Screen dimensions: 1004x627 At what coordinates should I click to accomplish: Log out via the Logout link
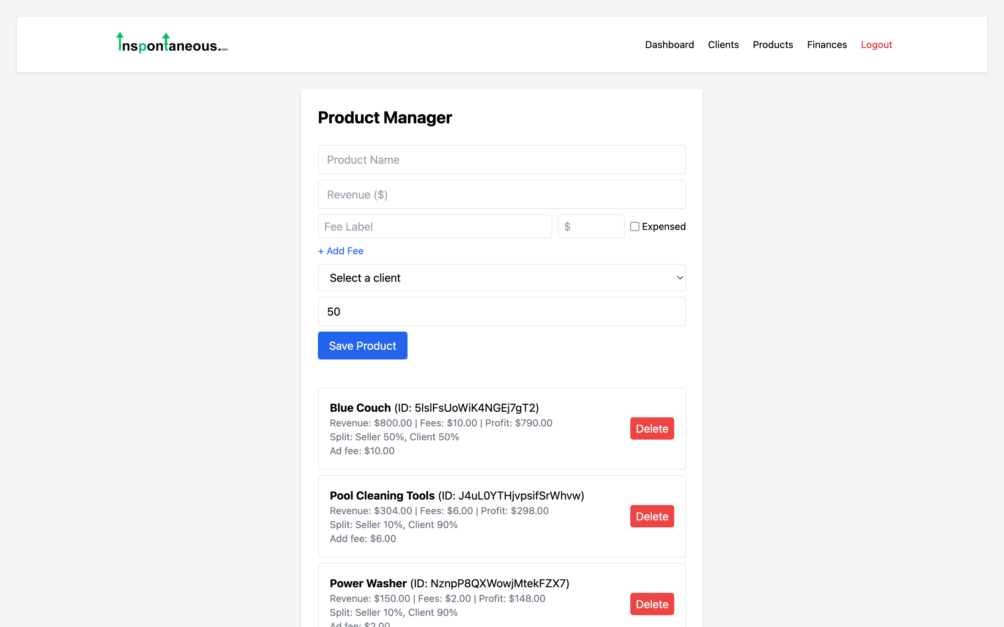876,45
